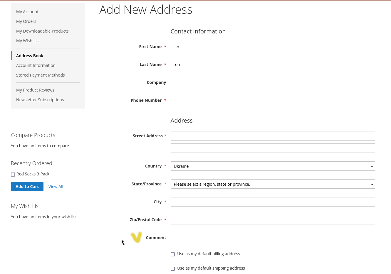Follow the View All link
This screenshot has height=274, width=391.
(56, 187)
